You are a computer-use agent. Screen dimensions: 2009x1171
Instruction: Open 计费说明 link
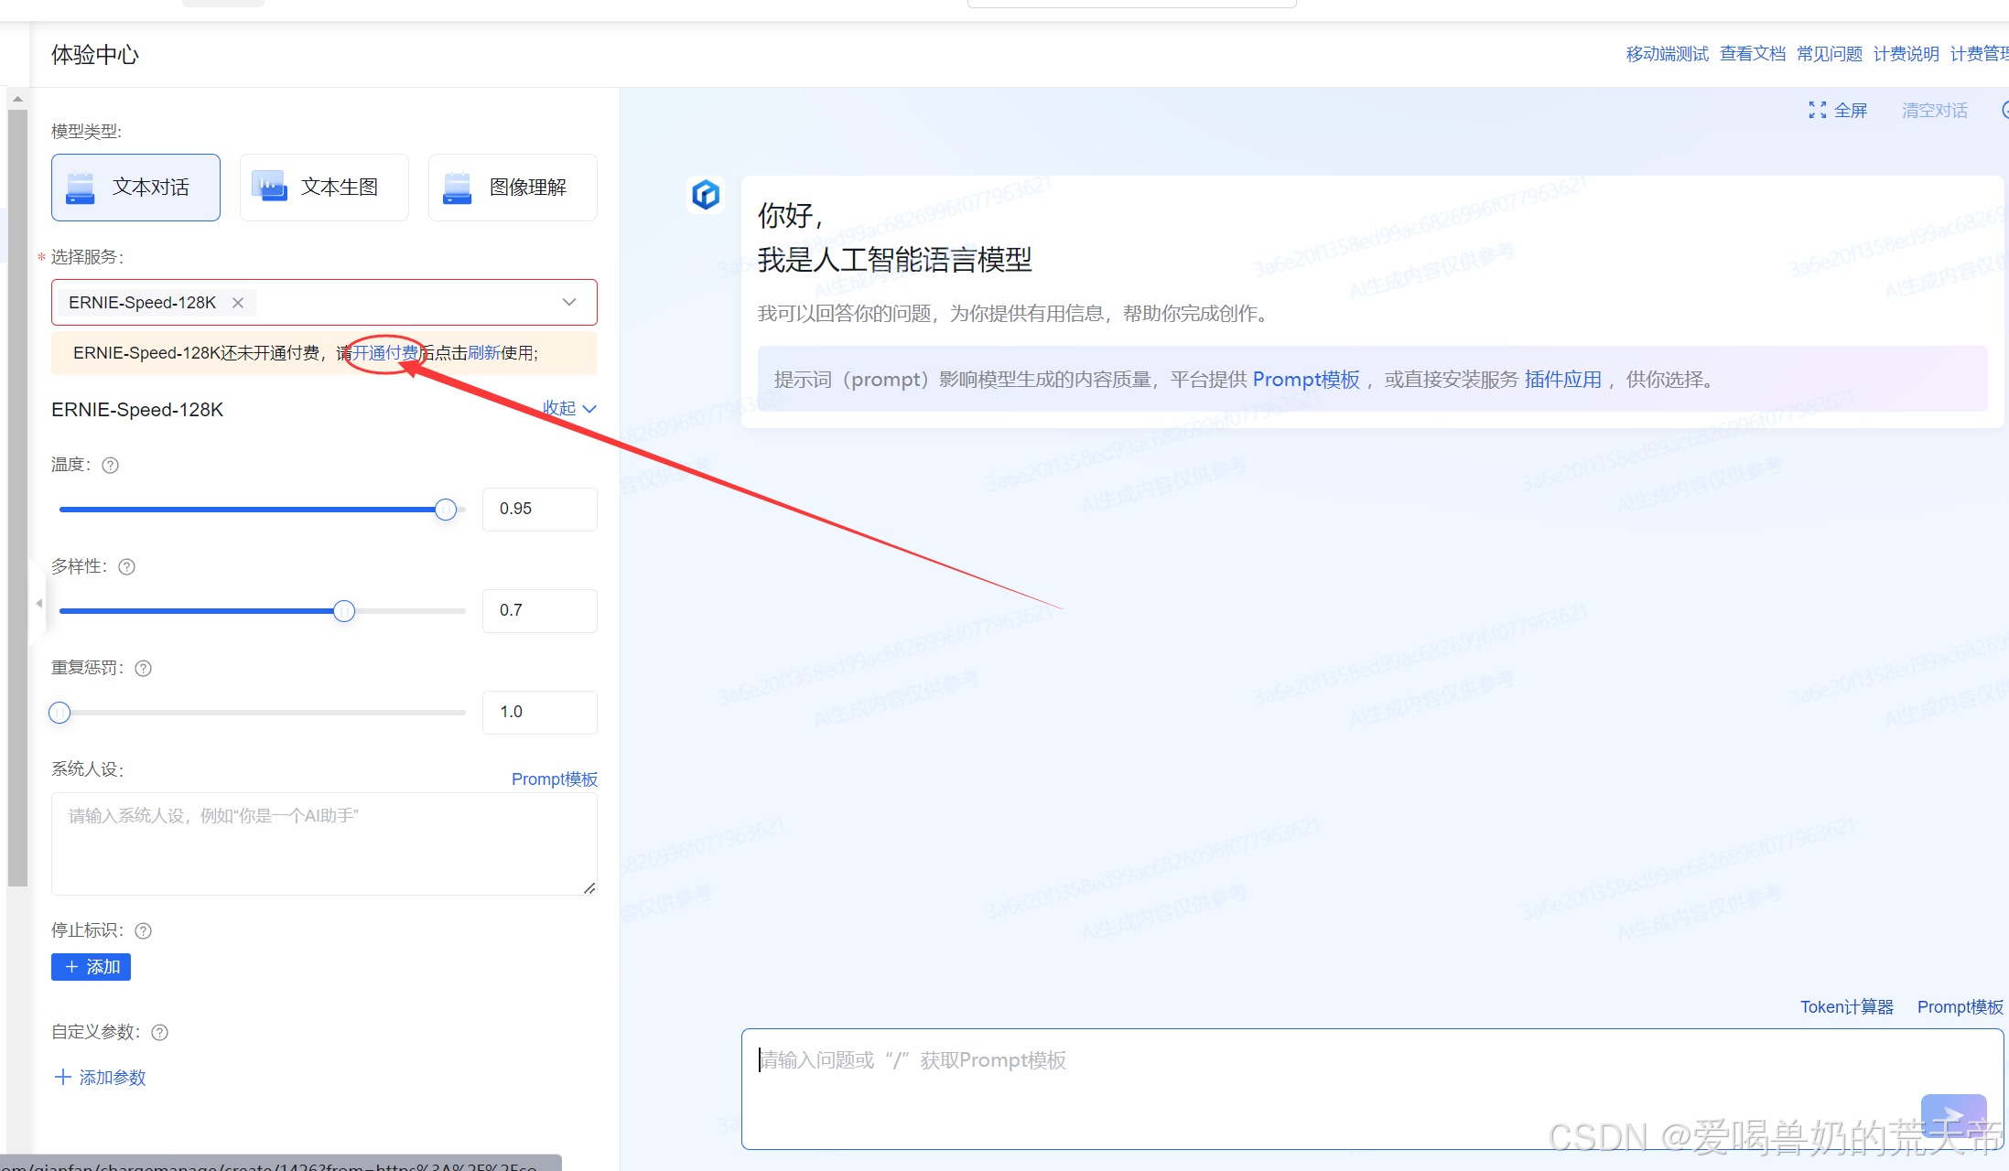[x=1906, y=54]
